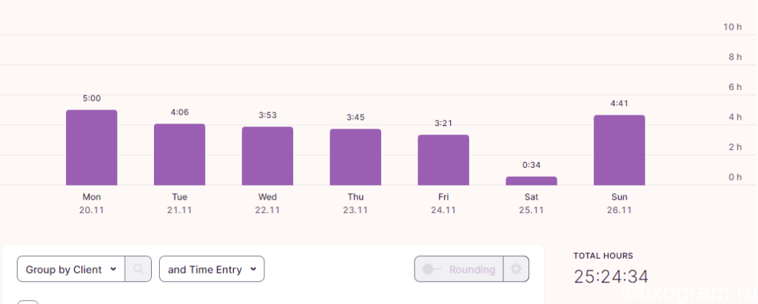Click the Mon 20.11 axis label

(92, 203)
